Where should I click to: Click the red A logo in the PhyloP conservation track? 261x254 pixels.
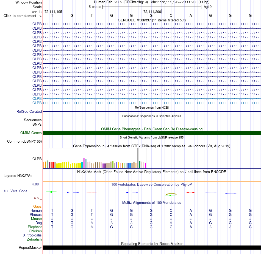pyautogui.click(x=191, y=192)
